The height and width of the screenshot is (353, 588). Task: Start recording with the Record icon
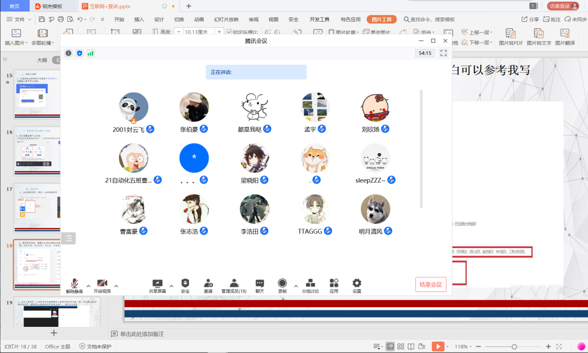(x=283, y=286)
